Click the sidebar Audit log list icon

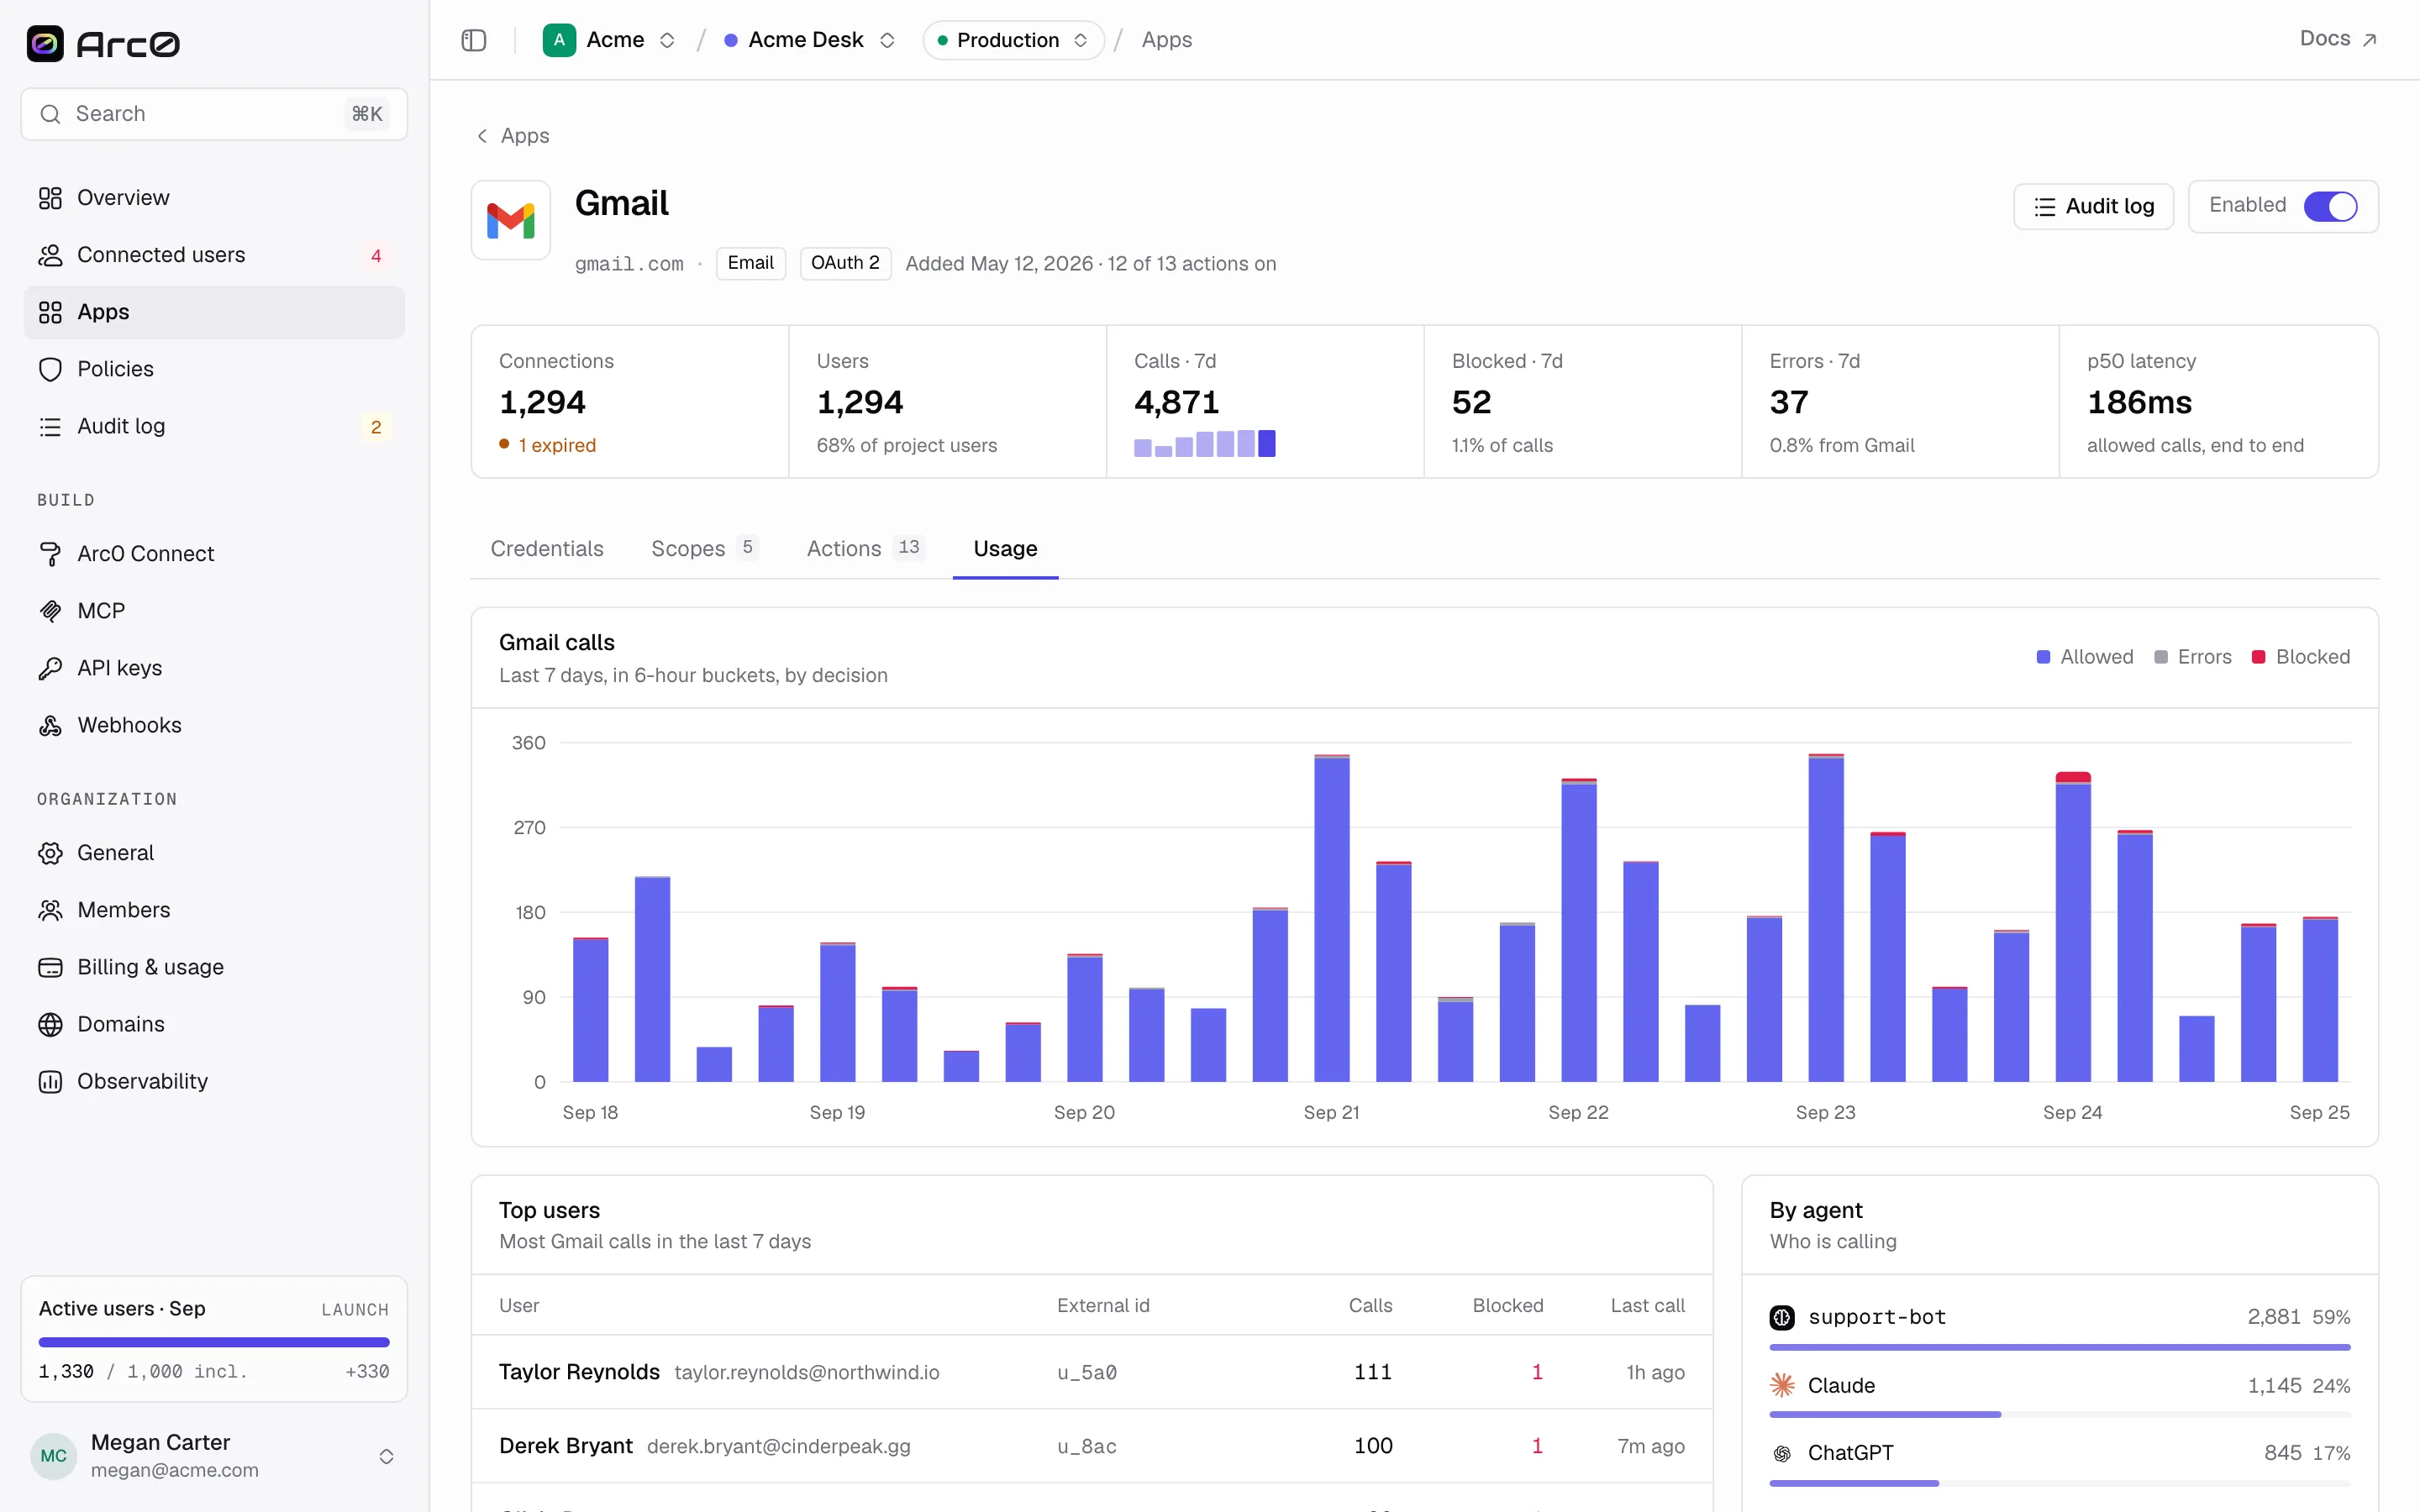point(50,426)
